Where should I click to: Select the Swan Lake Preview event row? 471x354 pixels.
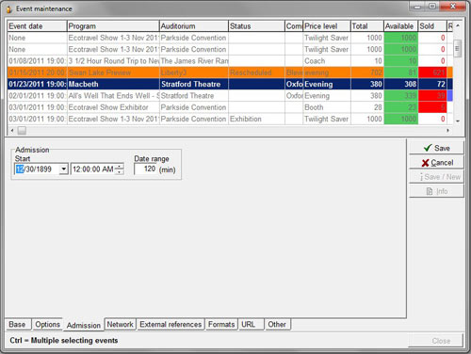pos(230,72)
